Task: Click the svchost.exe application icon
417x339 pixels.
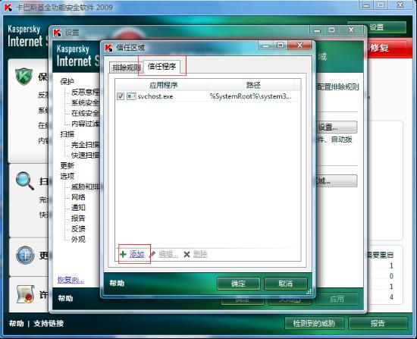Action: pos(131,96)
